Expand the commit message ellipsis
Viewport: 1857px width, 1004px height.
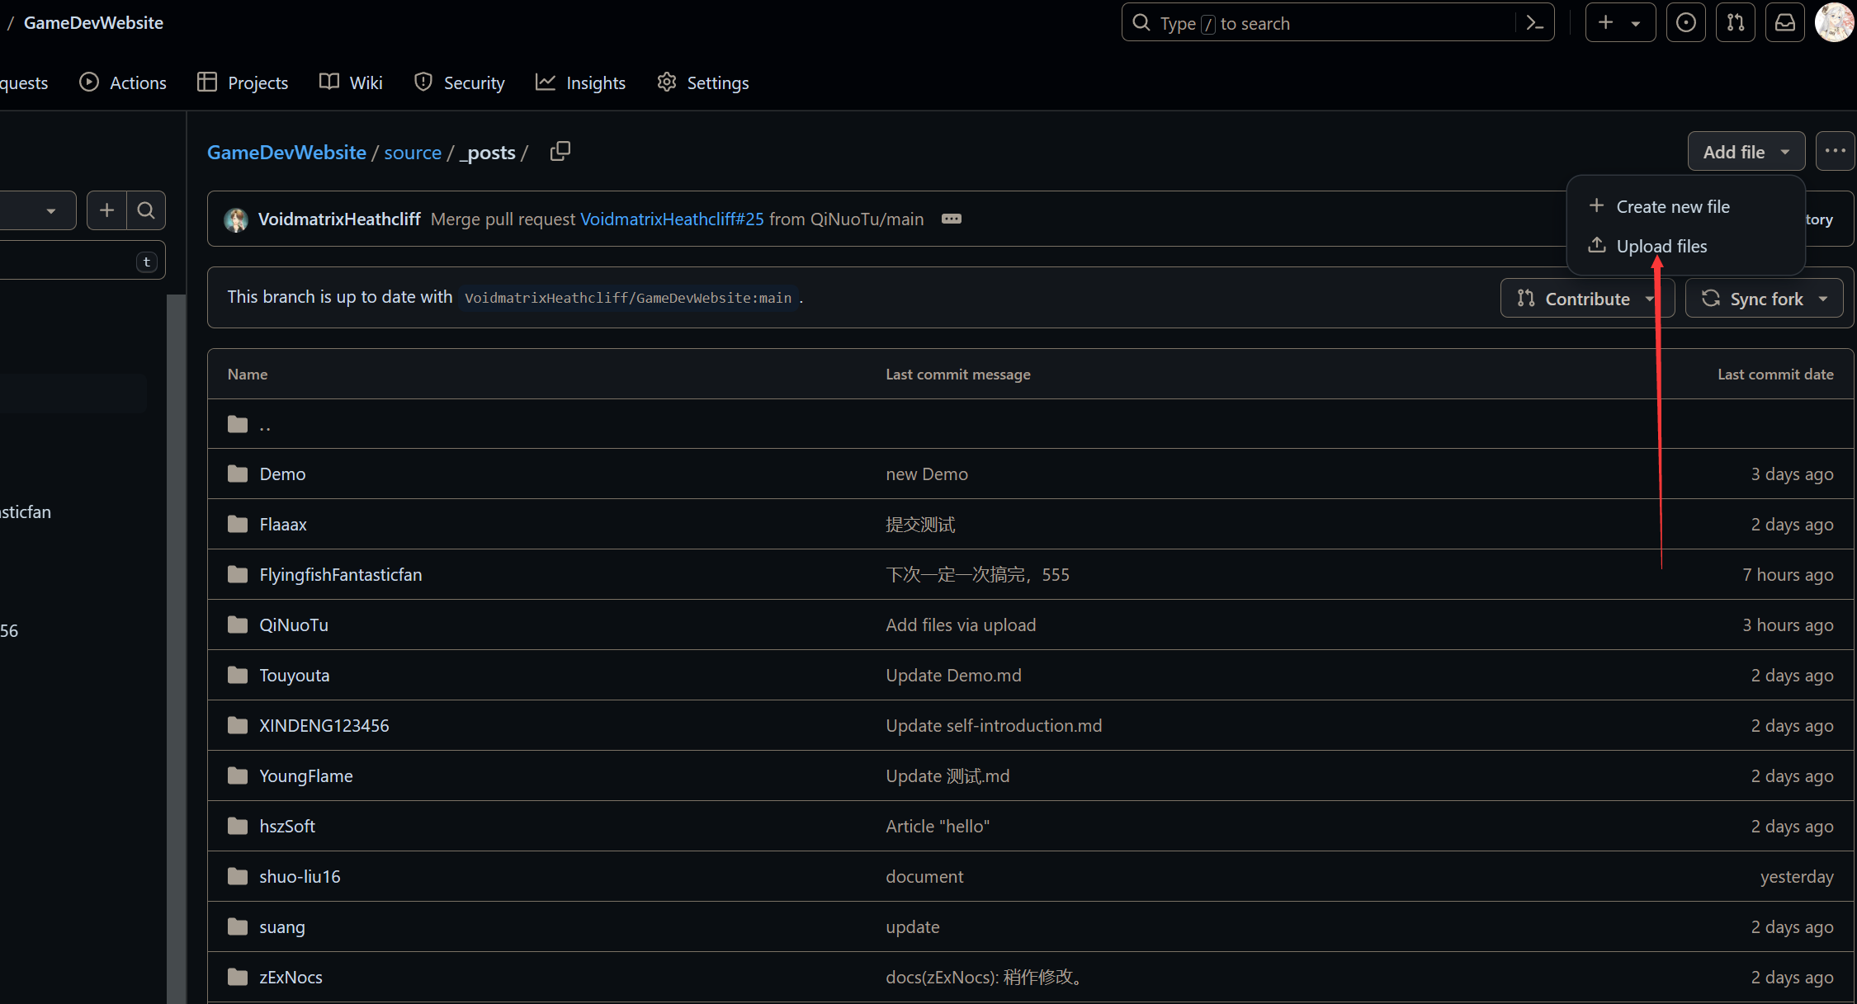pyautogui.click(x=951, y=219)
